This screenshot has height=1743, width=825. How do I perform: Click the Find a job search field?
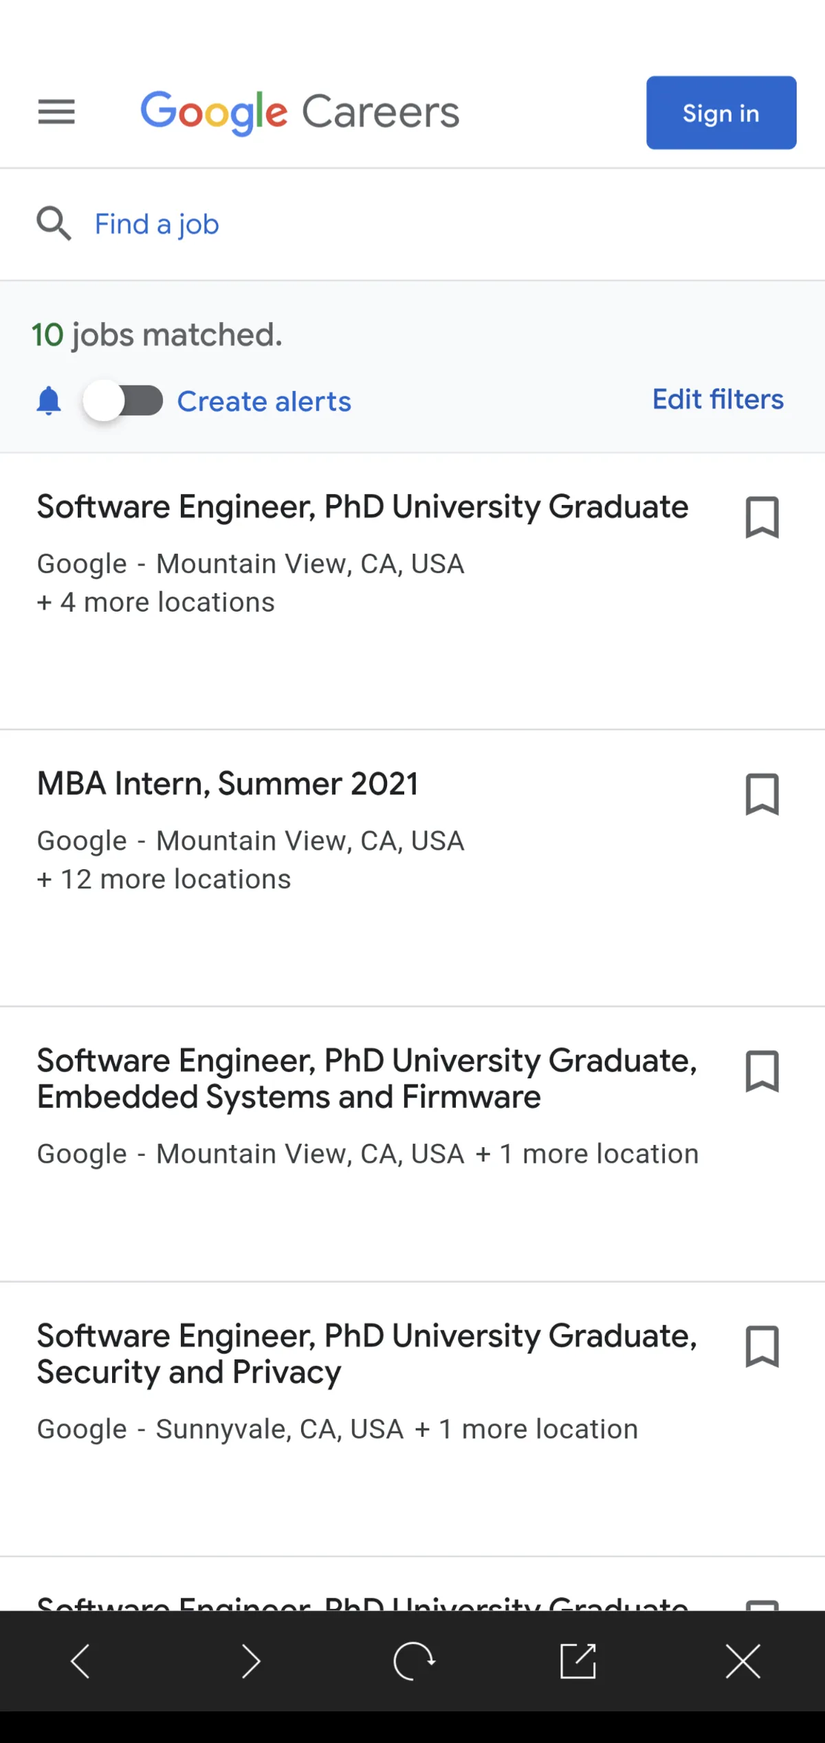pos(157,224)
